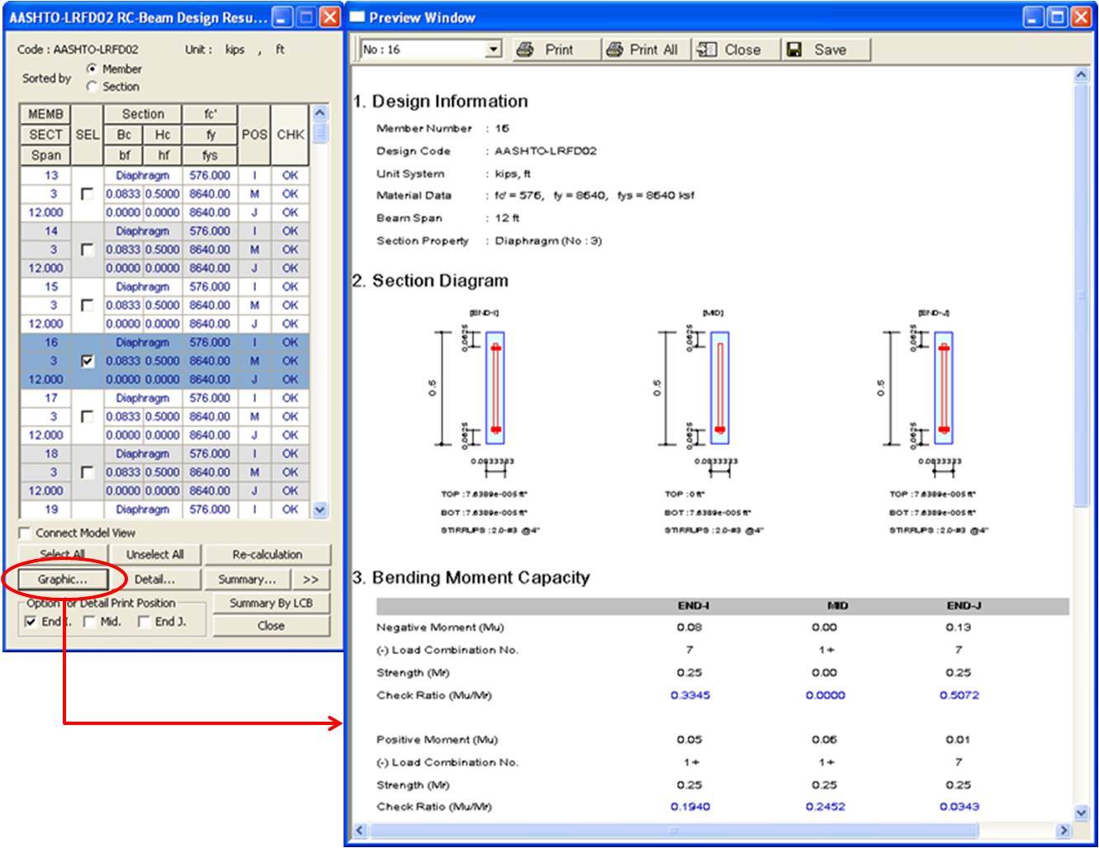This screenshot has height=848, width=1099.
Task: Click the '1. Design Information' heading
Action: click(440, 102)
